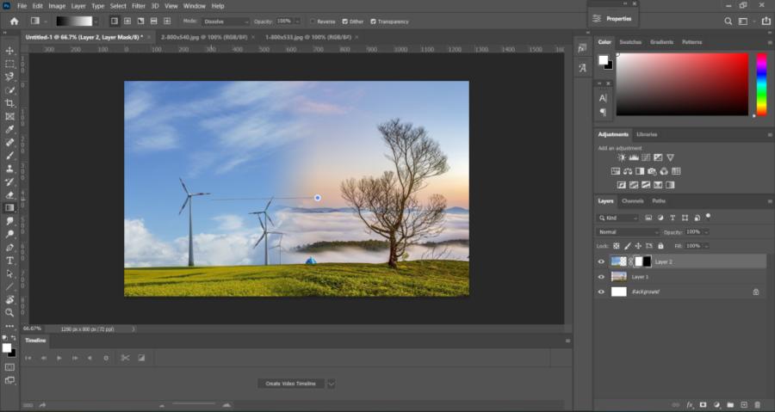Image resolution: width=775 pixels, height=412 pixels.
Task: Switch to the Libraries tab
Action: [x=647, y=134]
